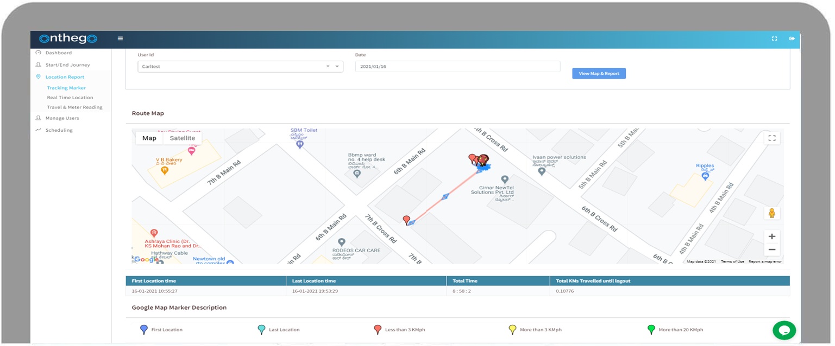
Task: Open the User Id dropdown arrow
Action: pos(337,66)
